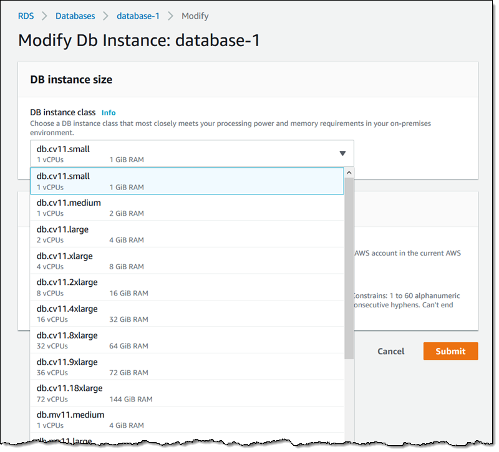Pick db.cv11.8xlarge with 64 GiB RAM
499x452 pixels.
pyautogui.click(x=187, y=340)
